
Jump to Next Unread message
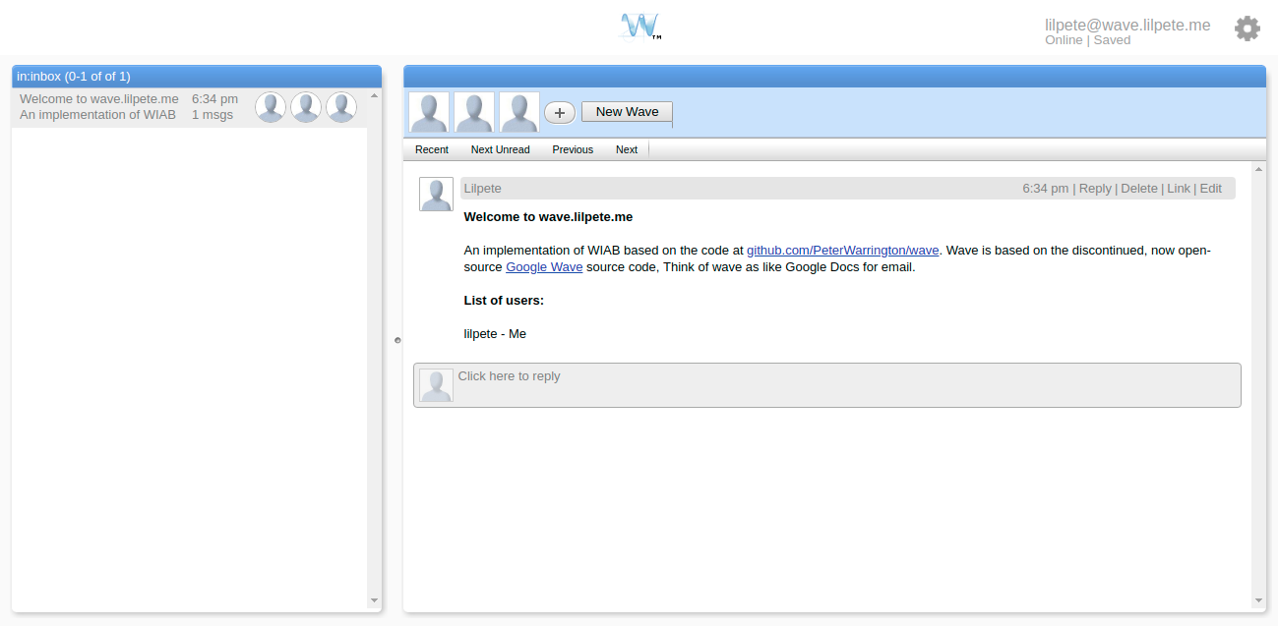click(501, 149)
